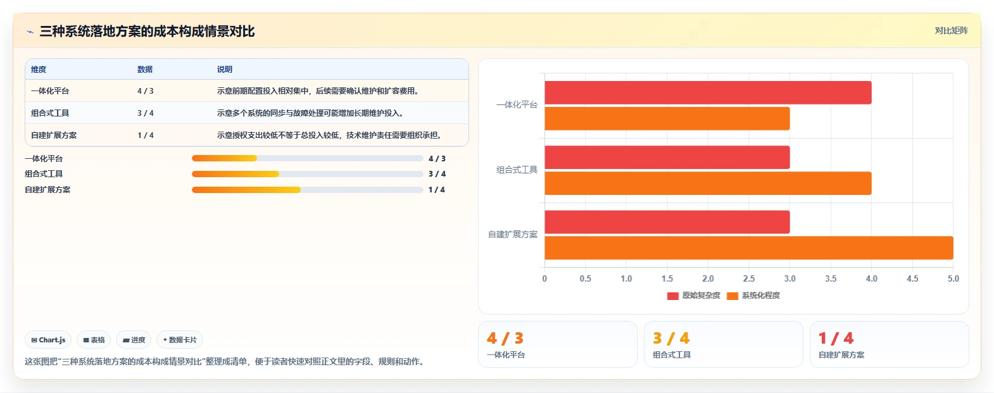
Task: Click the 自建扩展方案 table cell
Action: [54, 135]
